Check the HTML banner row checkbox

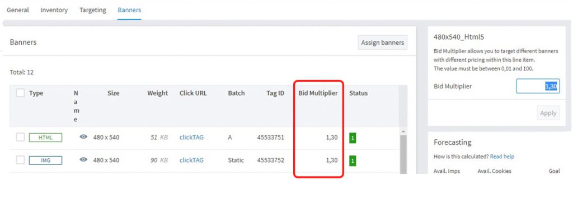[21, 138]
